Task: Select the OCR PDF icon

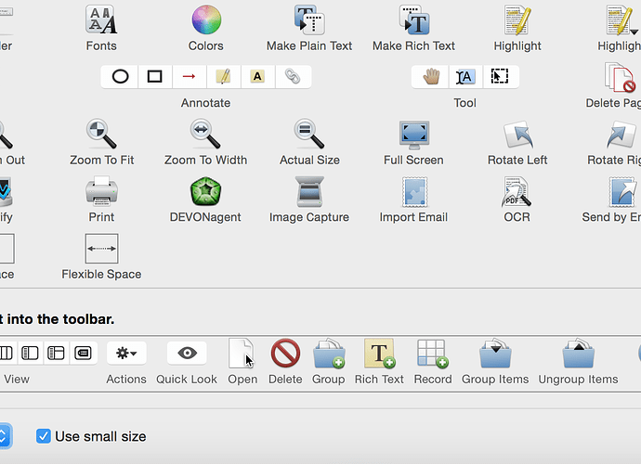Action: (517, 192)
